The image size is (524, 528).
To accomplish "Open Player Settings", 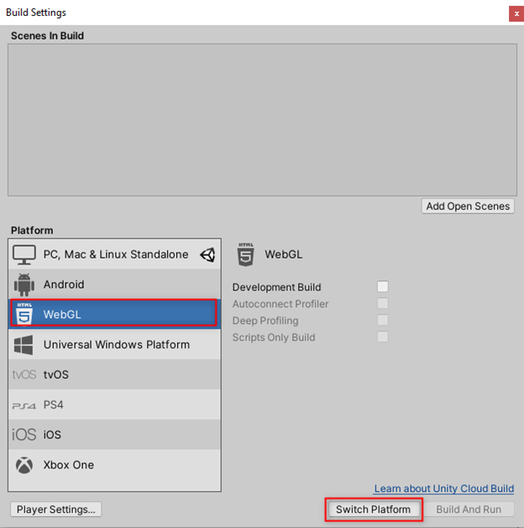I will tap(57, 510).
